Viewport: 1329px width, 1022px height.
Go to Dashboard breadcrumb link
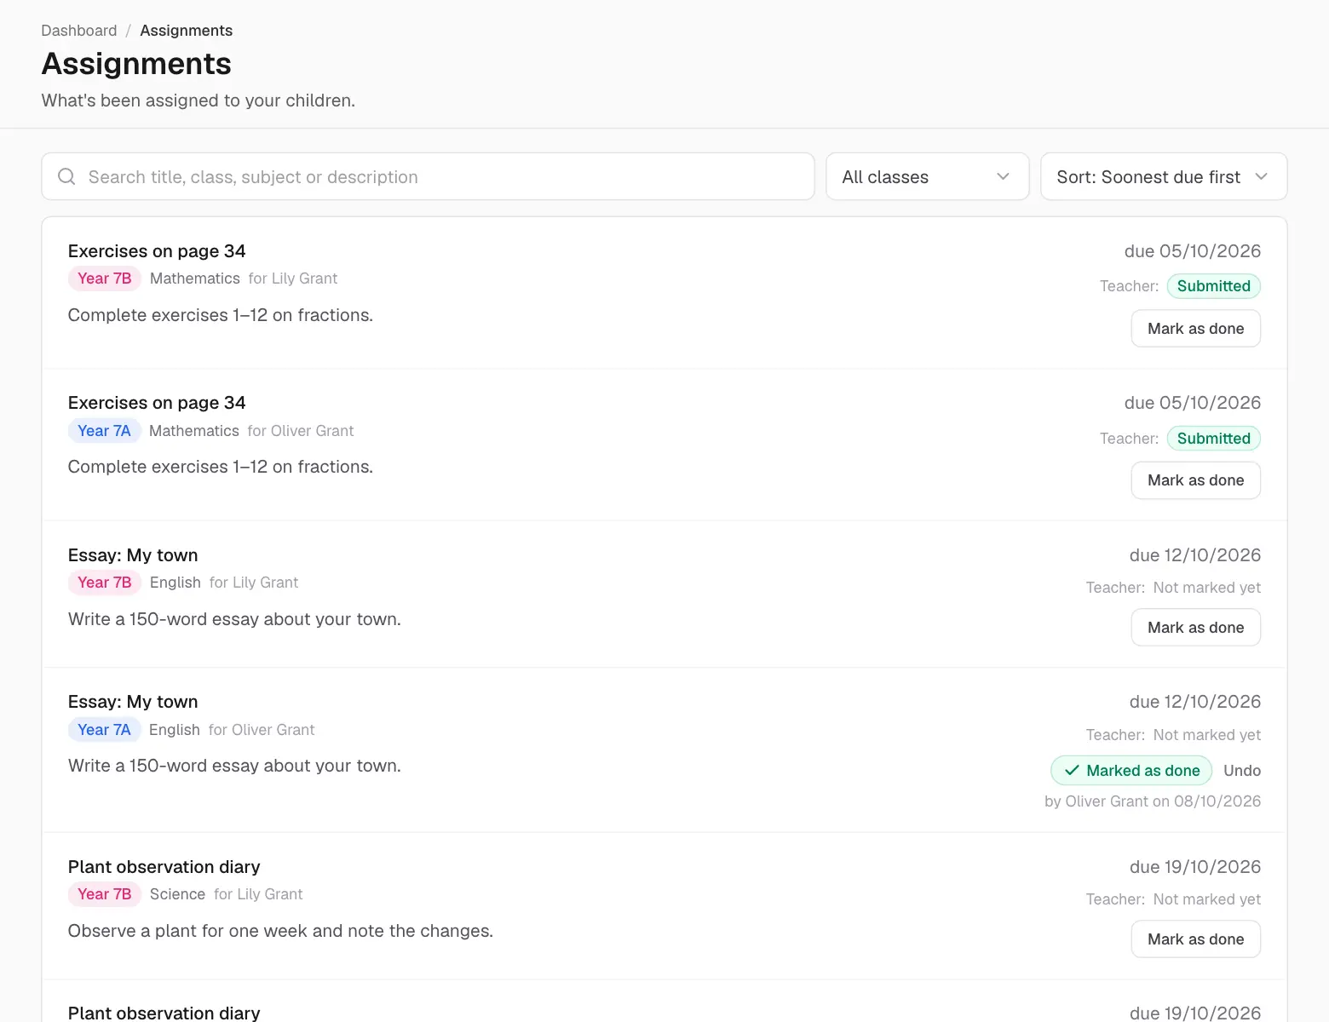79,31
